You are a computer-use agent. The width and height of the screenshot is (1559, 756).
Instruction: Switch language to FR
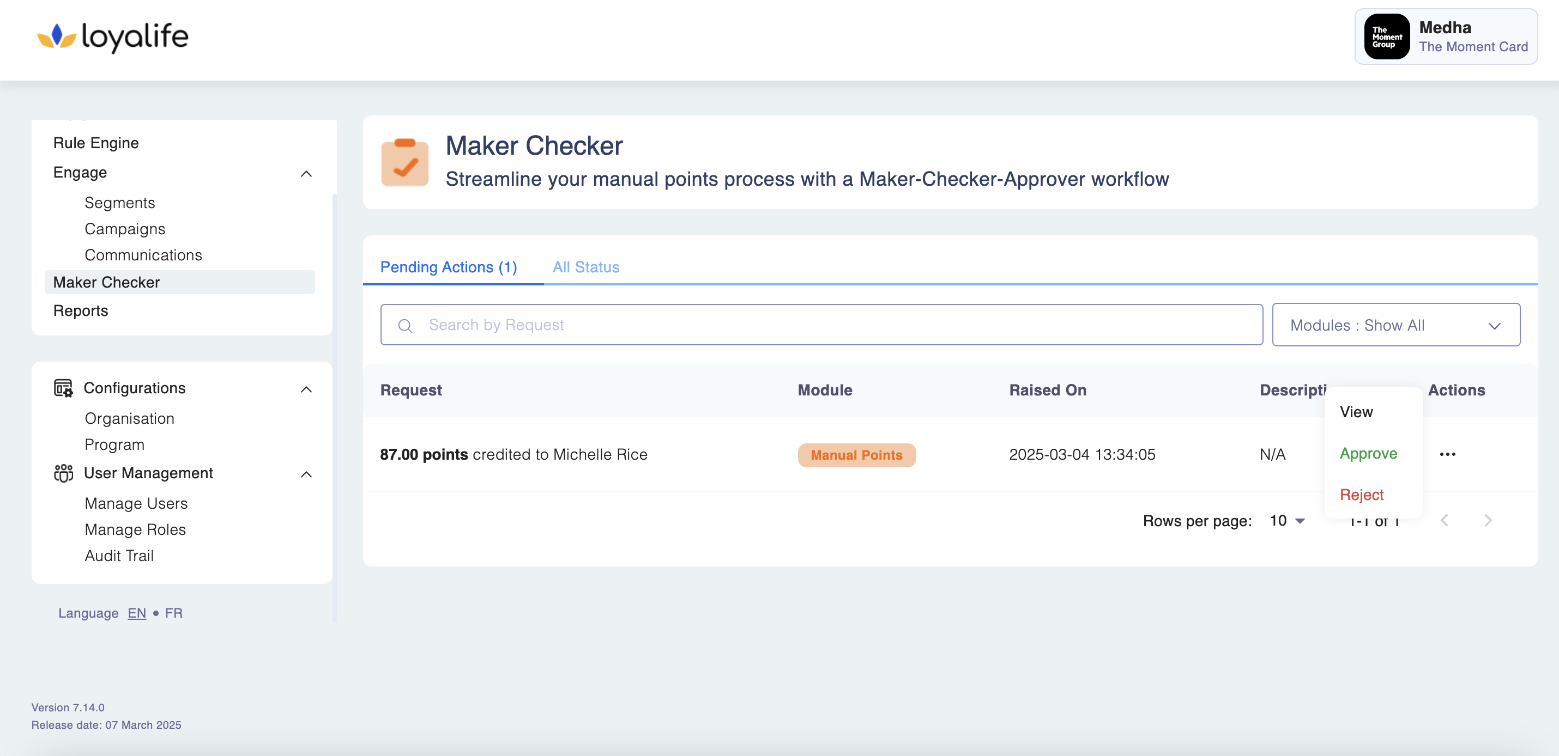point(174,613)
